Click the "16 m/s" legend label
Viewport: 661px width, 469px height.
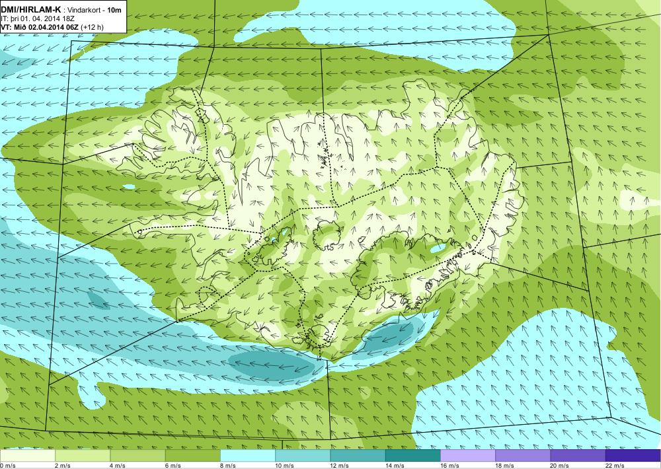coord(449,466)
